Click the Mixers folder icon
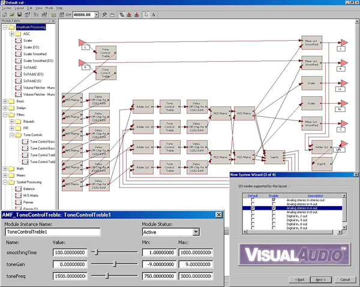This screenshot has height=287, width=360. click(11, 176)
